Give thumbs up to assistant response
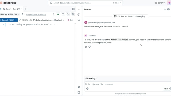Viewport: 171px width, 96px height. click(86, 47)
